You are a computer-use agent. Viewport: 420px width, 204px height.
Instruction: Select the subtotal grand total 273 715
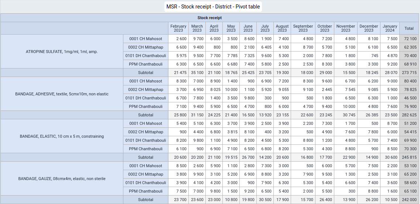pyautogui.click(x=409, y=73)
